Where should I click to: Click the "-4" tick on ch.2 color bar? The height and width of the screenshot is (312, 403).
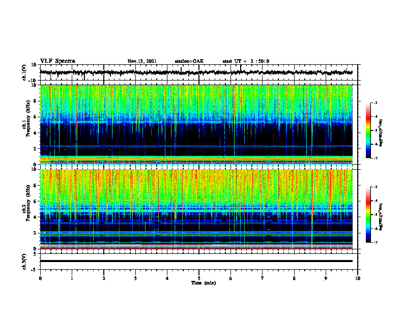coord(376,201)
